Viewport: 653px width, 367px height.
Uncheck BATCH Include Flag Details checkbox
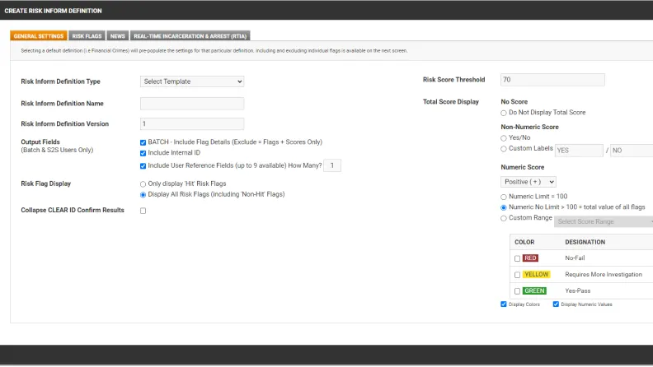click(143, 142)
